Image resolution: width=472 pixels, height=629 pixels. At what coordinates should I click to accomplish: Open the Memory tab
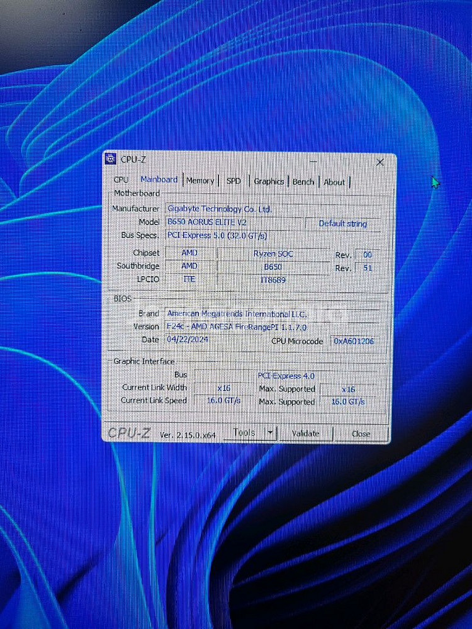pyautogui.click(x=200, y=181)
